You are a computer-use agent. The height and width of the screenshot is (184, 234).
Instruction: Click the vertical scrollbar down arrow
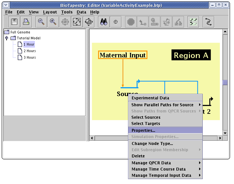coord(225,133)
